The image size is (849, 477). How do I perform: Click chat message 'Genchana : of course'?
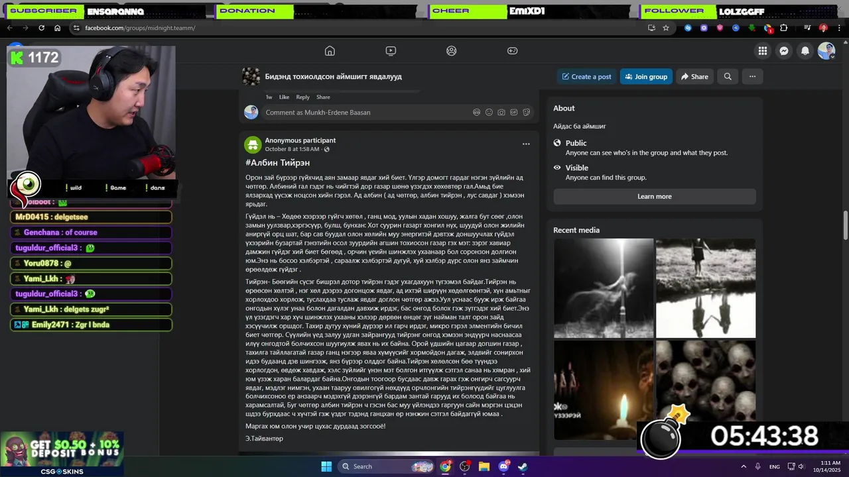click(x=92, y=233)
